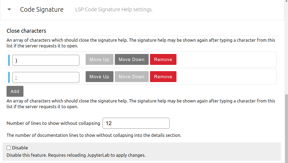The width and height of the screenshot is (288, 163).
Task: Click into the ")" character text field
Action: (x=46, y=60)
